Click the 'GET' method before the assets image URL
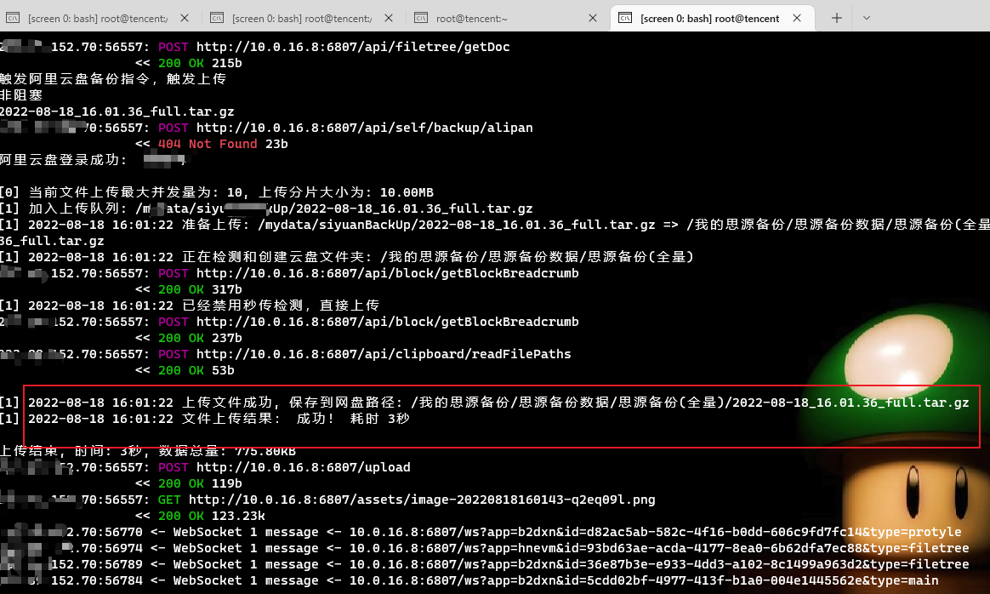The height and width of the screenshot is (594, 990). (169, 500)
